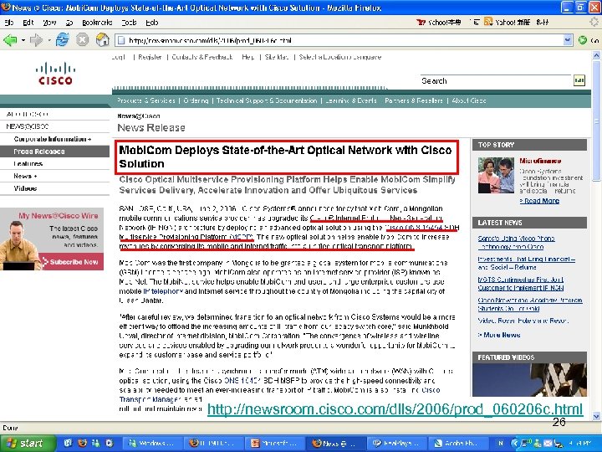Click the Subscribe Now button

(x=71, y=262)
